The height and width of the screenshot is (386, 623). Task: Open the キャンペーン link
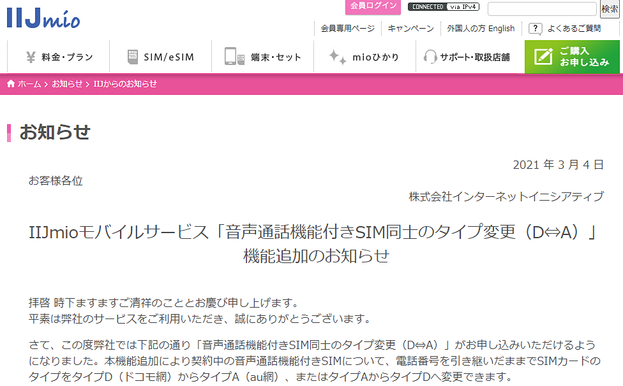410,29
